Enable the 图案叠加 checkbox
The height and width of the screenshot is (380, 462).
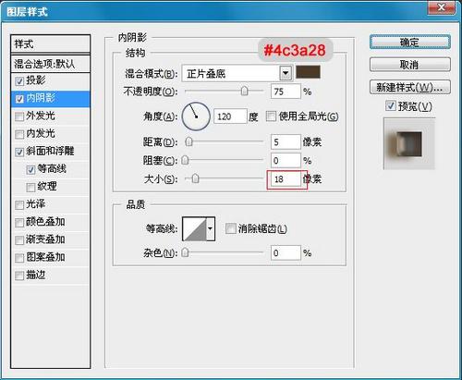pos(19,258)
